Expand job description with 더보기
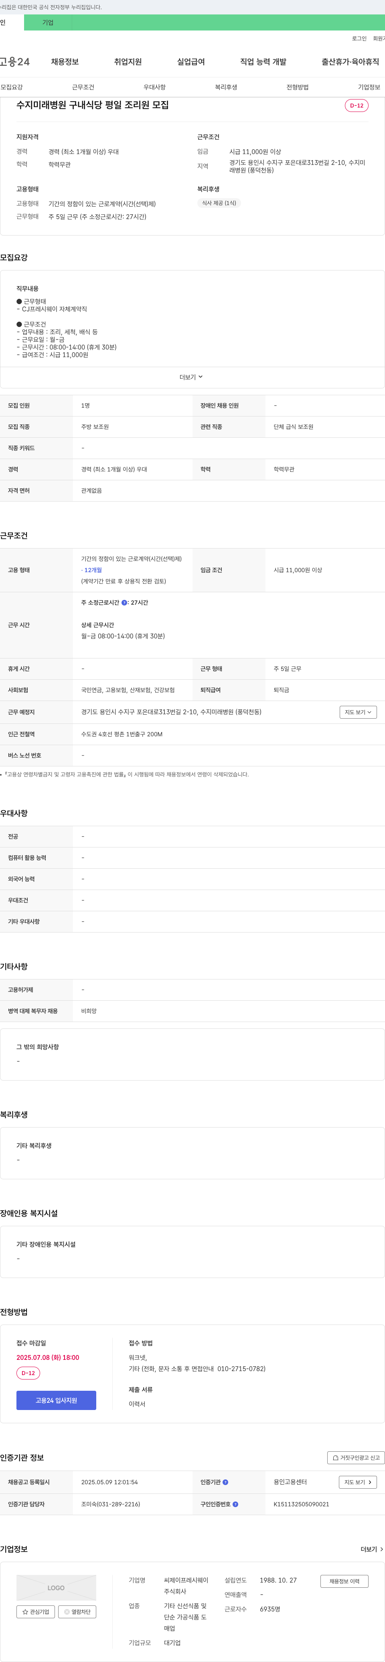Viewport: 385px width, 1662px height. [x=192, y=378]
